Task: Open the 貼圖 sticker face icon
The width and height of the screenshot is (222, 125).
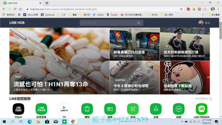Action: 179,109
